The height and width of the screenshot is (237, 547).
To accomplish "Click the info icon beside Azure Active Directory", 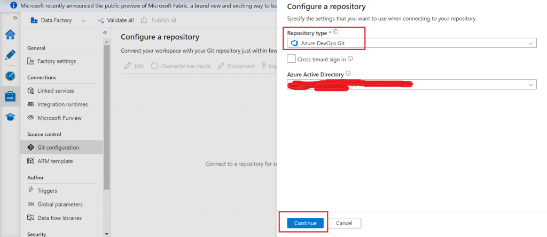I will (x=348, y=73).
